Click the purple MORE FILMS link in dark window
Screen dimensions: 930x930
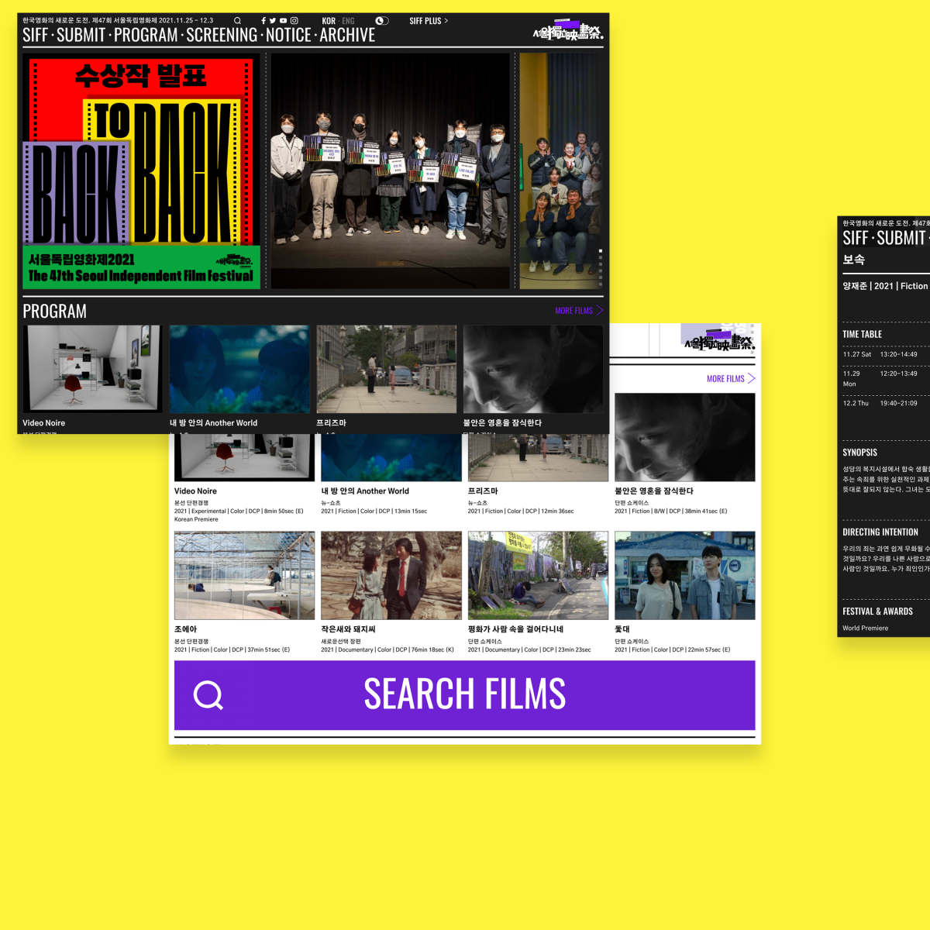tap(579, 311)
